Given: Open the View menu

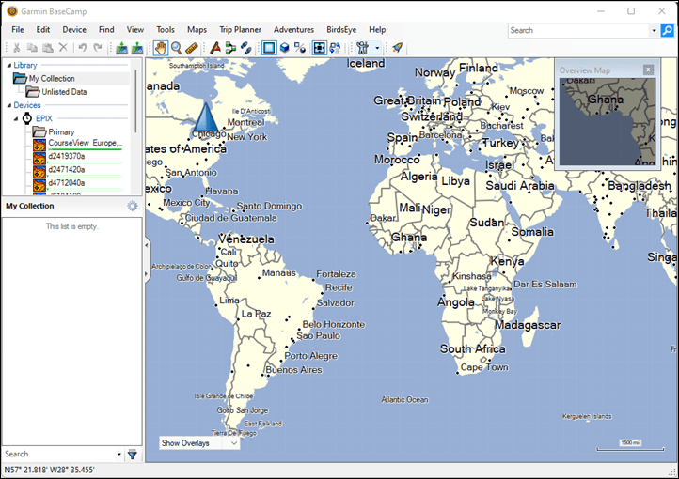Looking at the screenshot, I should point(135,30).
